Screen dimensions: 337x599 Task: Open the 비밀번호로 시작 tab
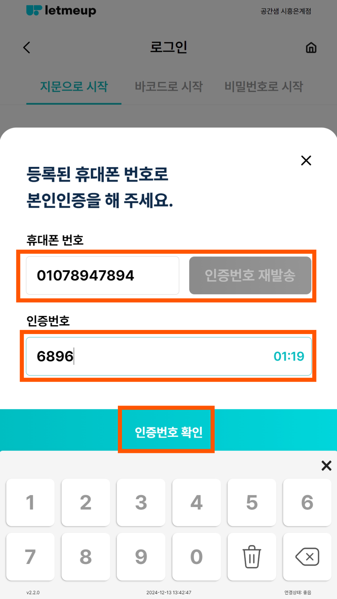pyautogui.click(x=264, y=86)
